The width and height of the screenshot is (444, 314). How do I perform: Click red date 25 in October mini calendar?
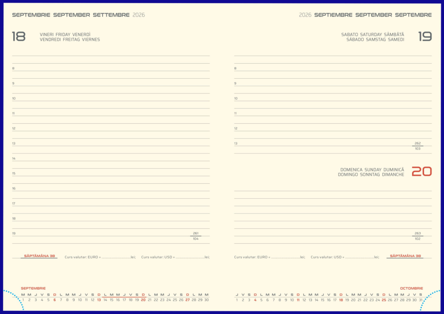coord(384,299)
